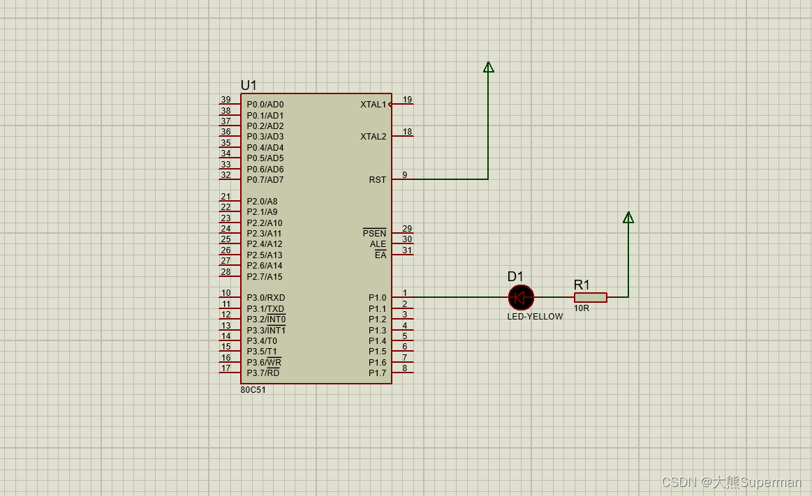The image size is (812, 496).
Task: Click the P1.1 pin label
Action: coord(378,309)
